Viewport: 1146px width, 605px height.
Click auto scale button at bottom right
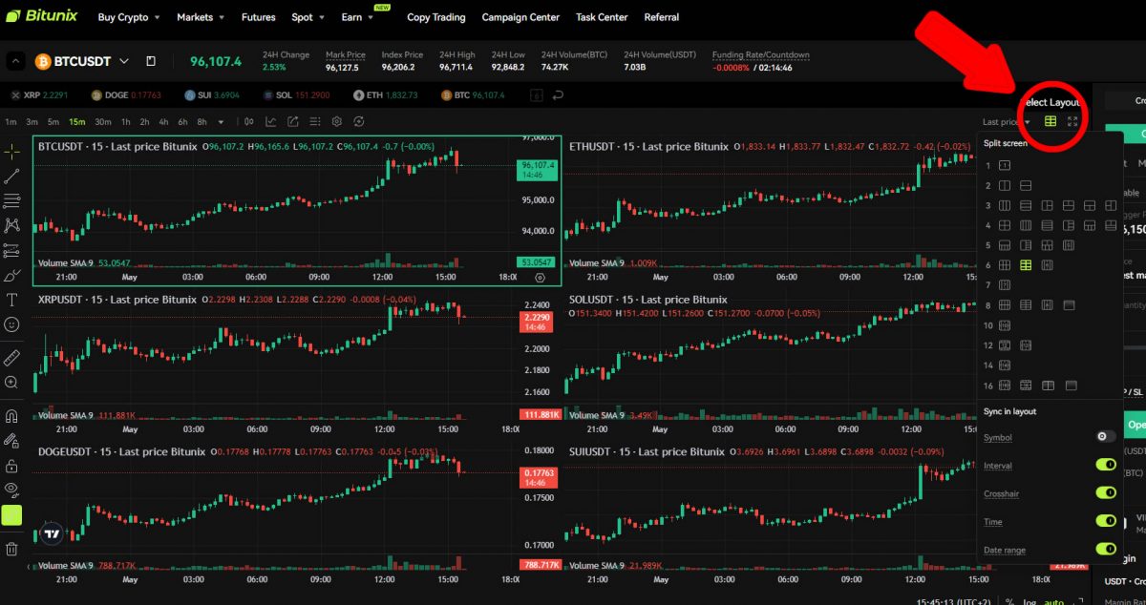(1053, 601)
